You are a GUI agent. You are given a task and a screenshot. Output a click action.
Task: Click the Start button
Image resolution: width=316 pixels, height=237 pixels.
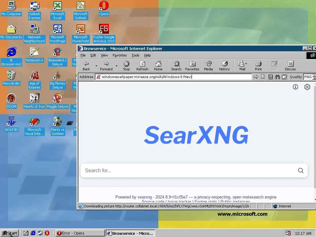[x=10, y=233]
